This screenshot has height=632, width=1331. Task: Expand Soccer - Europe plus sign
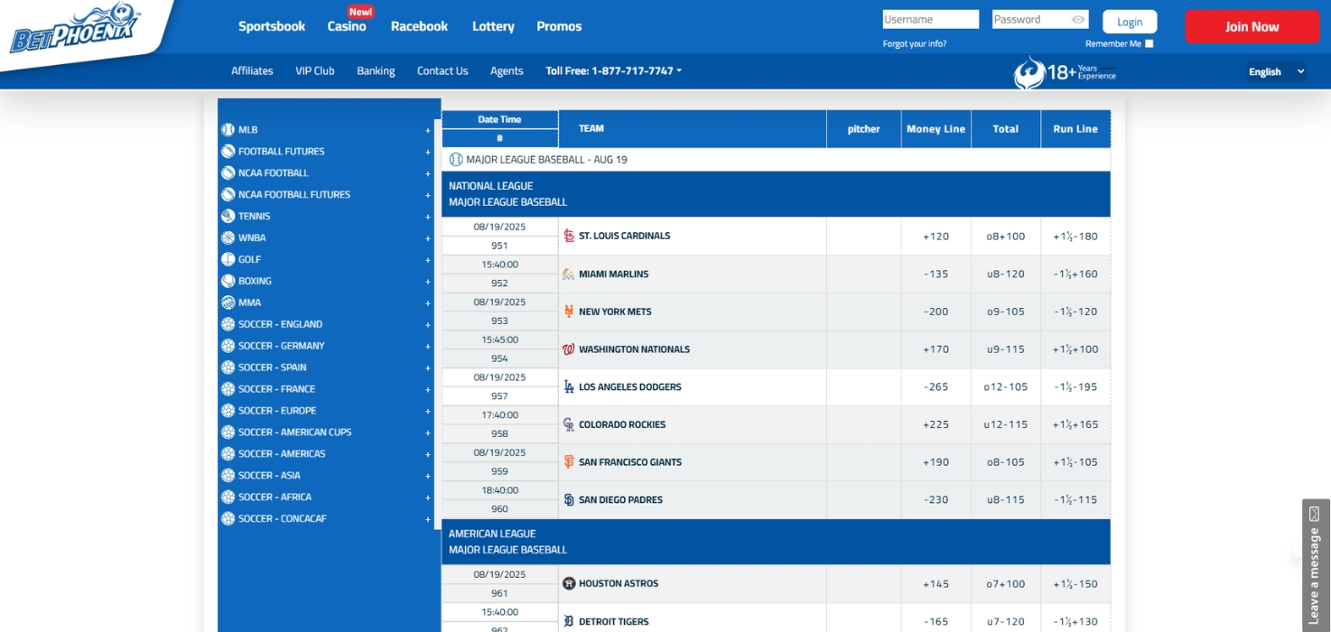click(x=428, y=411)
